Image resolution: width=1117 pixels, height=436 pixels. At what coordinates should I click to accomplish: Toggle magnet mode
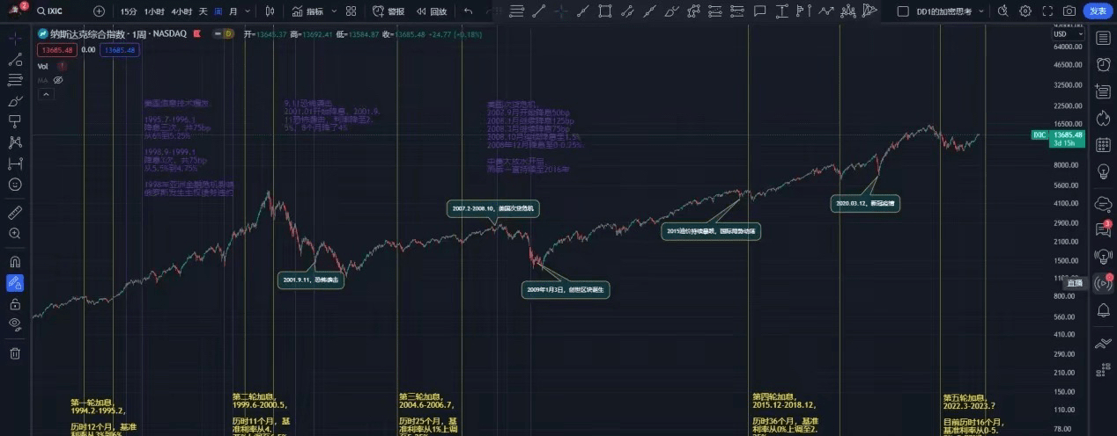point(14,262)
